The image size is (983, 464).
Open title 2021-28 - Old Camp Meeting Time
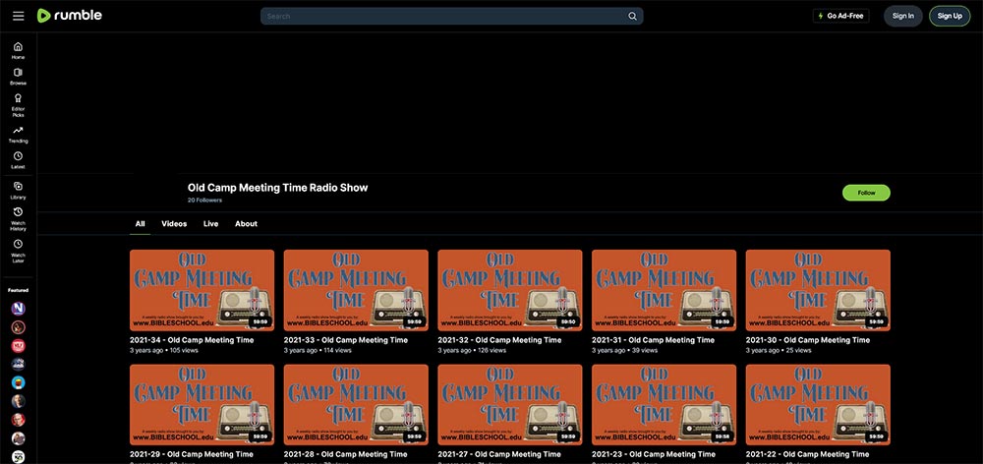point(346,454)
